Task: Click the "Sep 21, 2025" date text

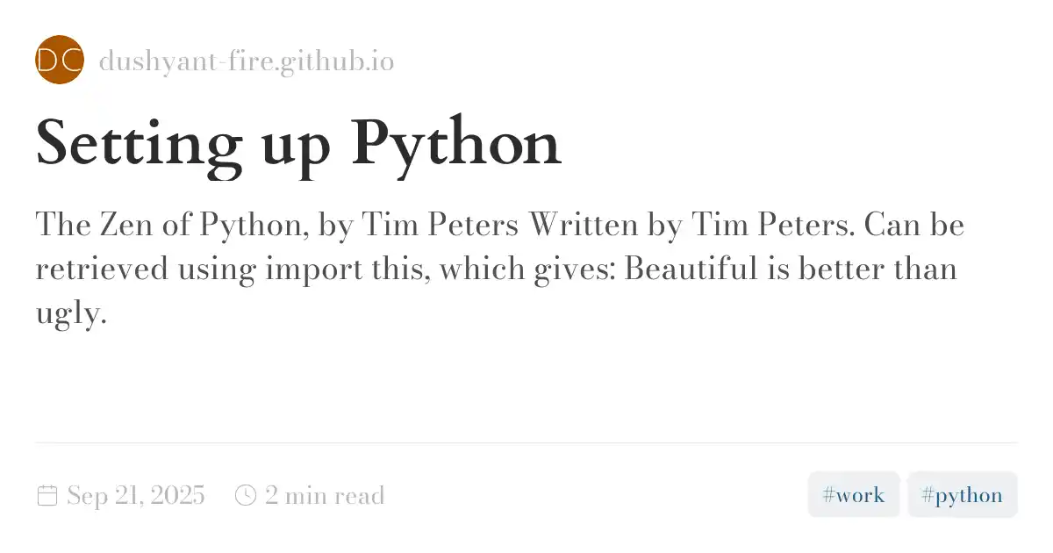Action: [136, 496]
